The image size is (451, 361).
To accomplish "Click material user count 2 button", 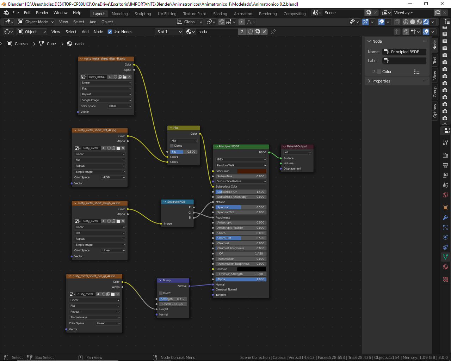I will (x=242, y=32).
